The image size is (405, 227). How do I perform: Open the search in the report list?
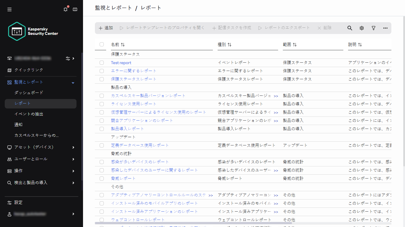pyautogui.click(x=350, y=28)
